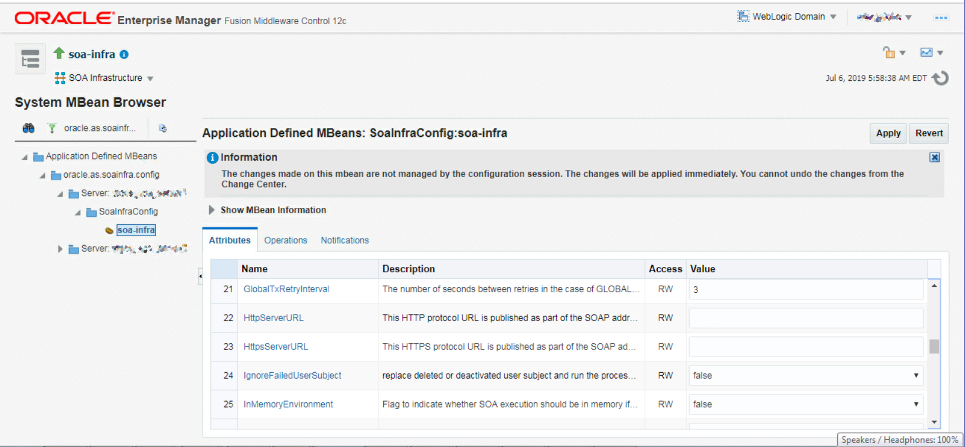Open the three-dots overflow menu
The width and height of the screenshot is (966, 447).
pos(941,18)
